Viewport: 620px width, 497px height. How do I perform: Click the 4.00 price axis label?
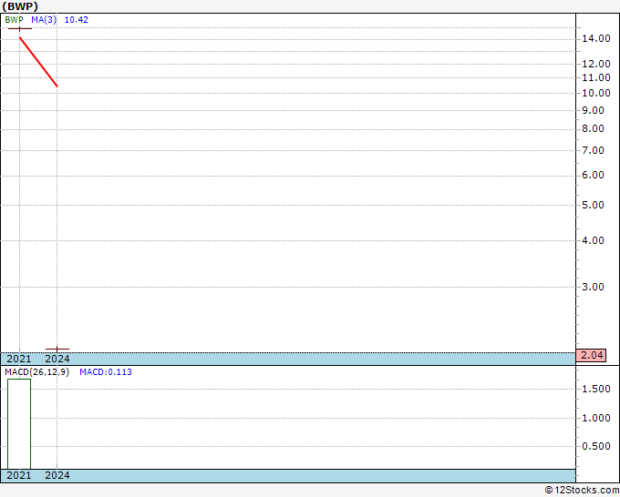click(593, 240)
